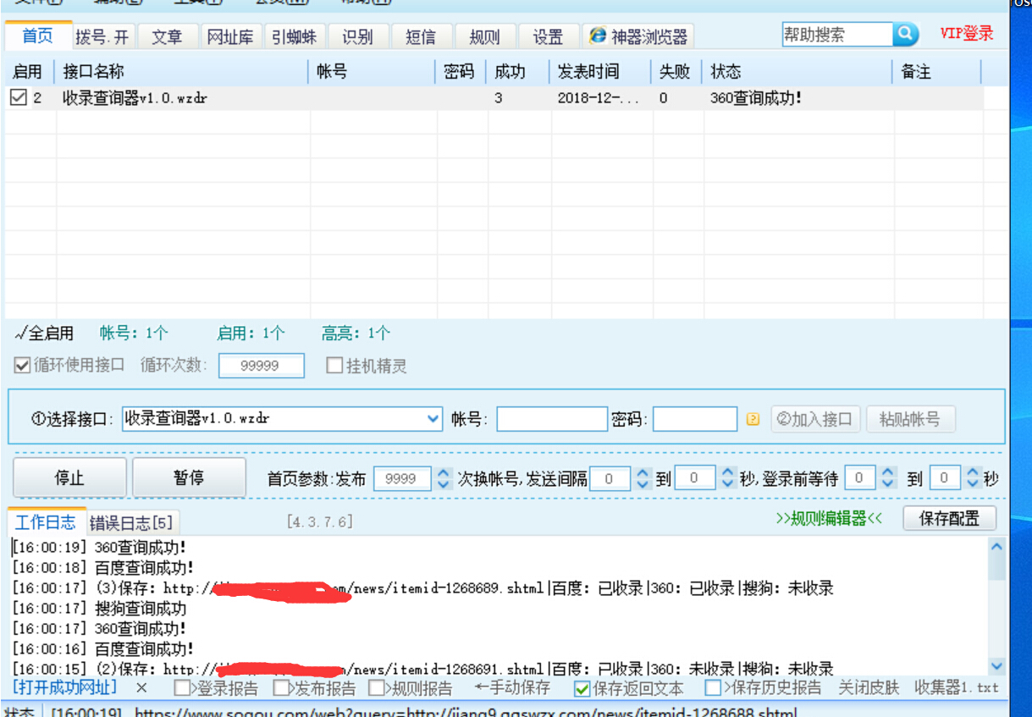The height and width of the screenshot is (717, 1032).
Task: Open the 错误日志[5] tab
Action: tap(132, 522)
